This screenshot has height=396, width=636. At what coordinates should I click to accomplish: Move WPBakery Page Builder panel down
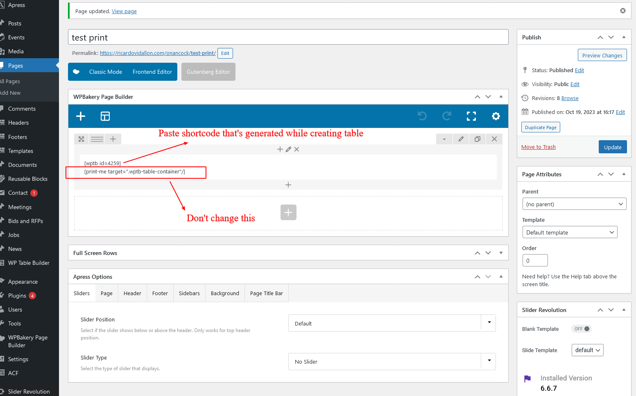[488, 97]
